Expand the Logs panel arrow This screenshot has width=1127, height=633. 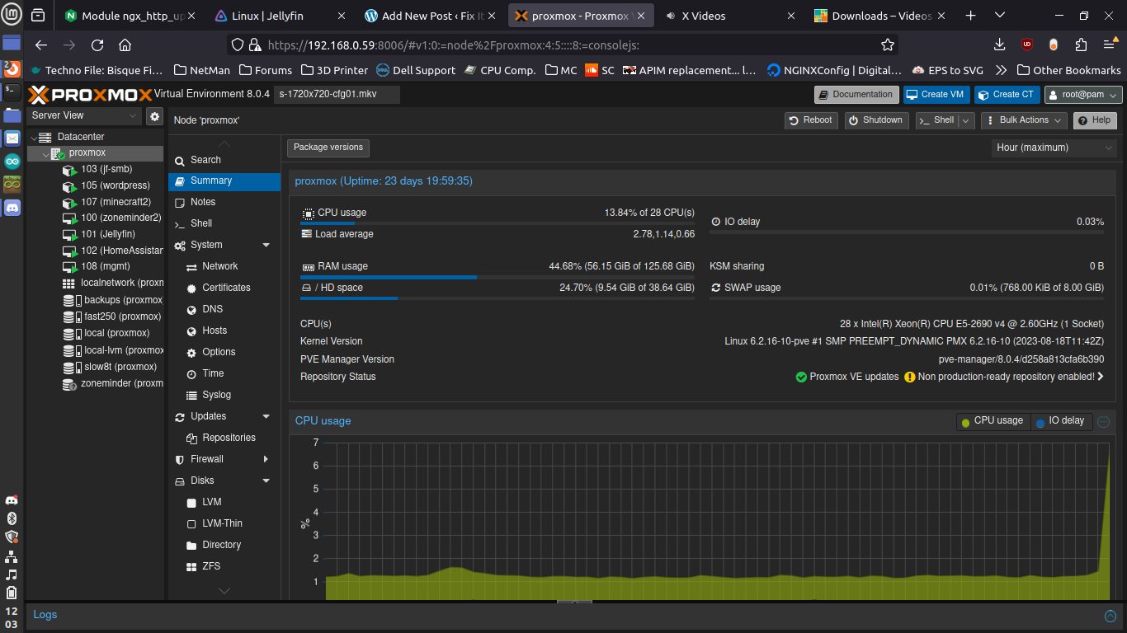click(1110, 616)
